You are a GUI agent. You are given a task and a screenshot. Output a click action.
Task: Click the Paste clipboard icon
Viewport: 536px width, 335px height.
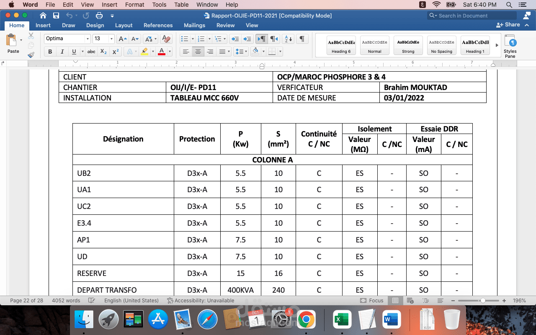coord(11,41)
